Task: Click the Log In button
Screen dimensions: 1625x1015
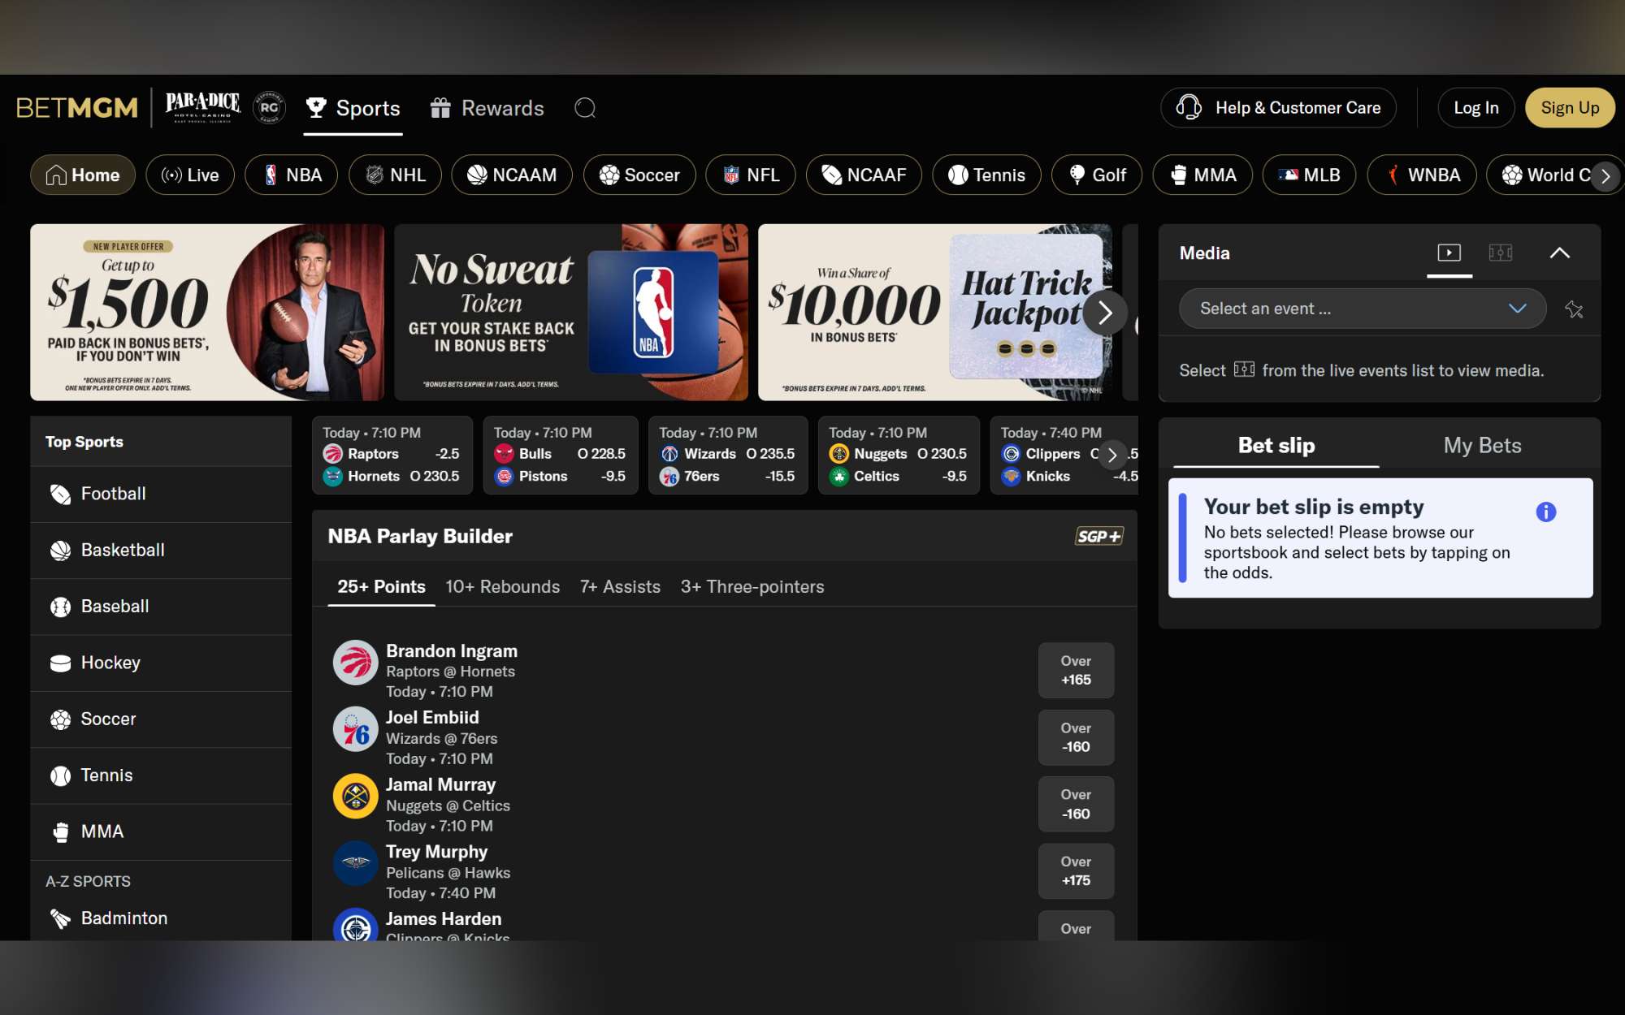Action: pos(1475,107)
